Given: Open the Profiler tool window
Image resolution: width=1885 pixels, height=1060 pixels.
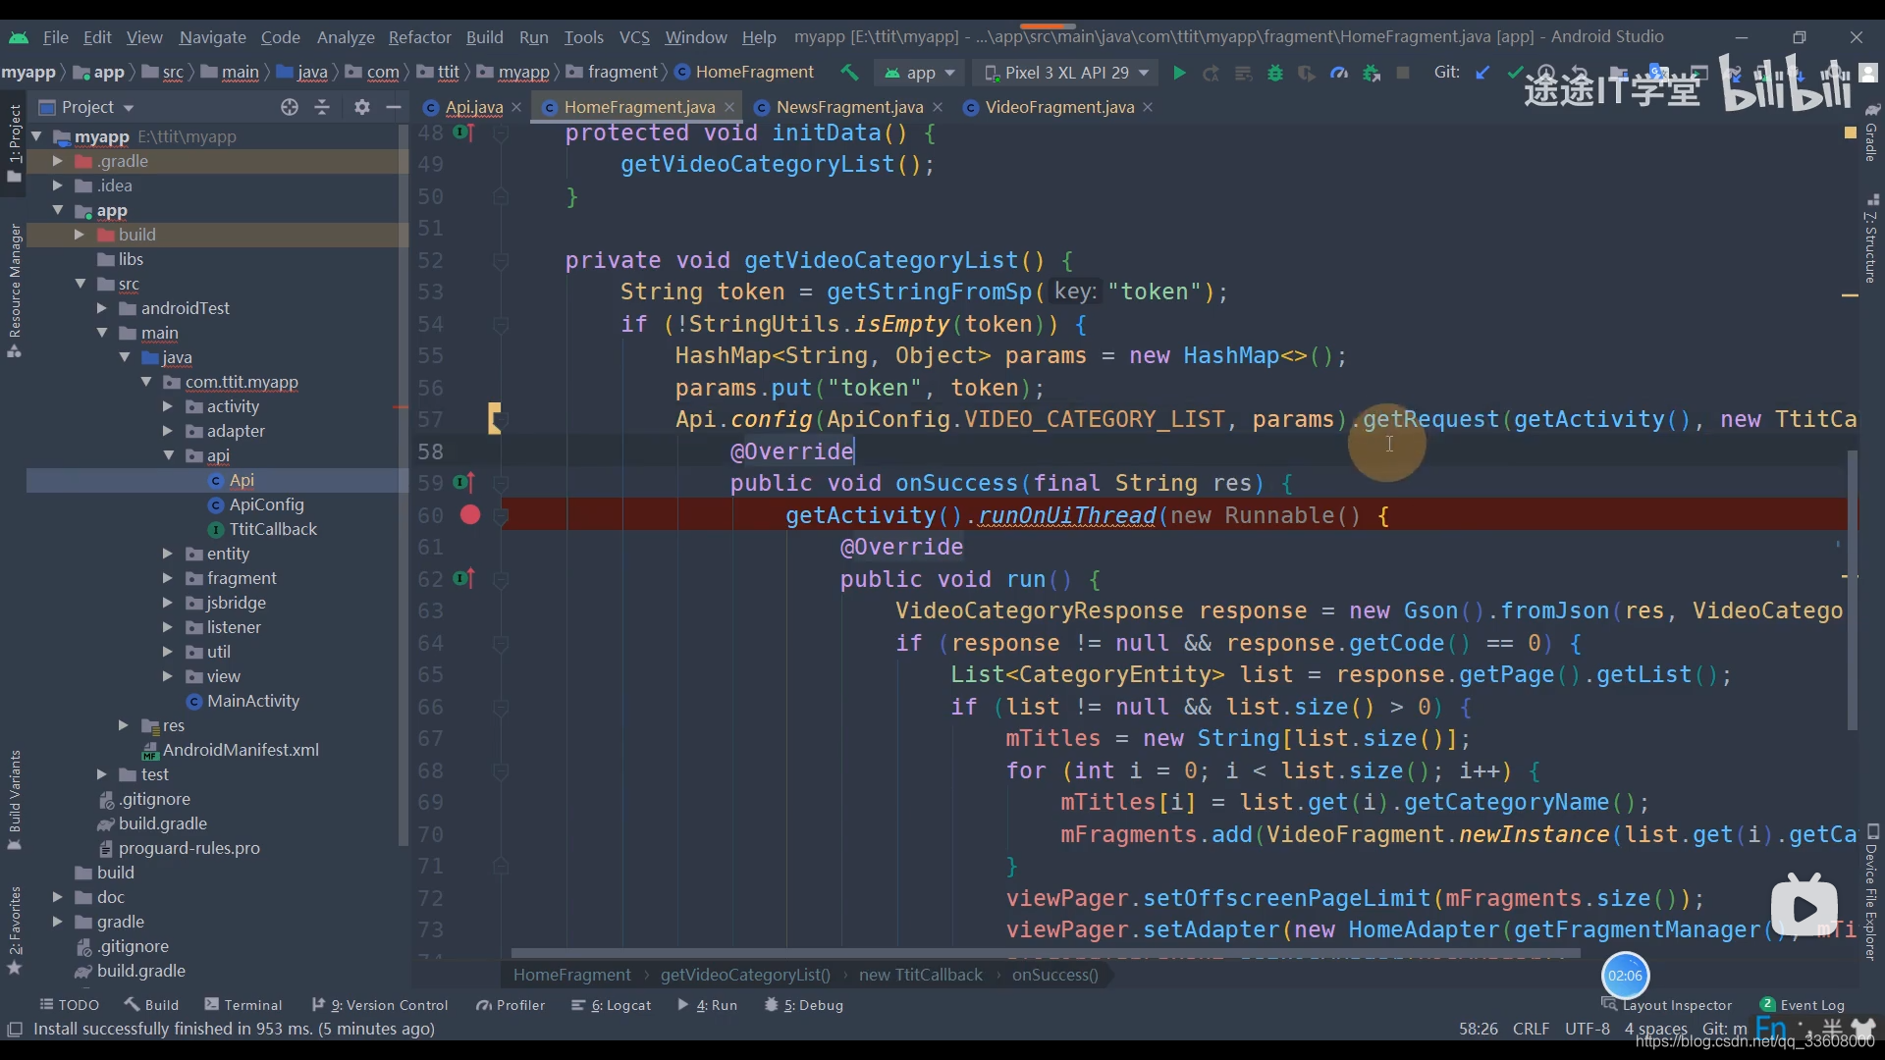Looking at the screenshot, I should point(511,1005).
